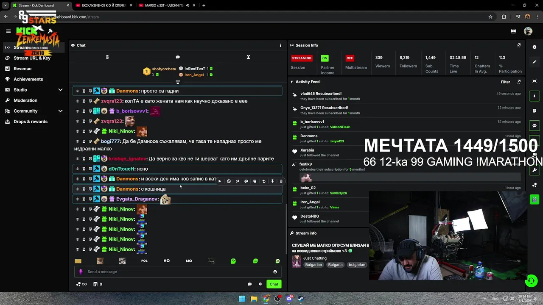The height and width of the screenshot is (305, 543).
Task: Delete zvqra123's колТА message
Action: click(x=77, y=101)
